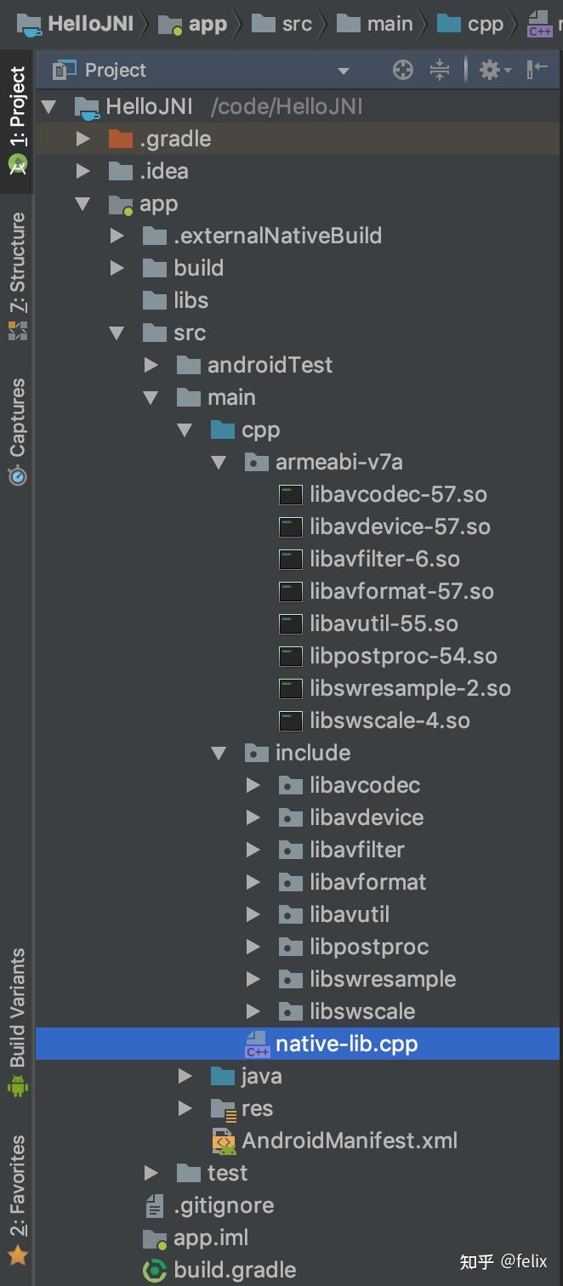
Task: Open the Project view type dropdown
Action: point(343,71)
